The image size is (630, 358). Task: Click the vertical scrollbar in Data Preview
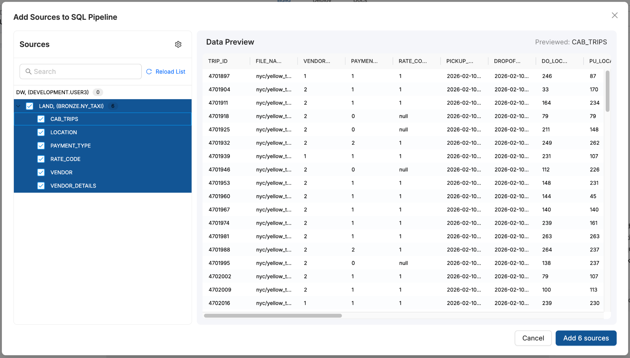607,91
